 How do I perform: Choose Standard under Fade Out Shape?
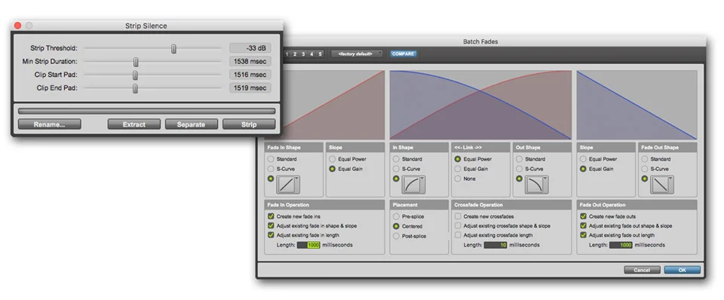tap(645, 159)
